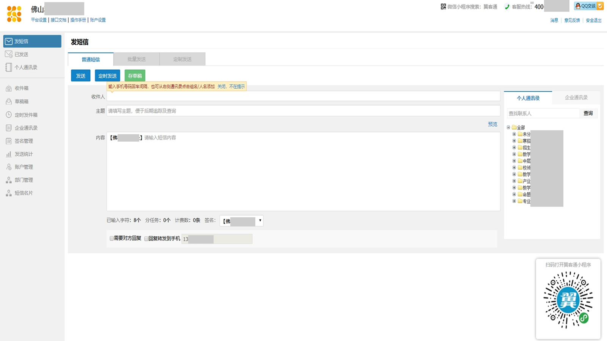Click into the 主题 subject field

coord(303,111)
